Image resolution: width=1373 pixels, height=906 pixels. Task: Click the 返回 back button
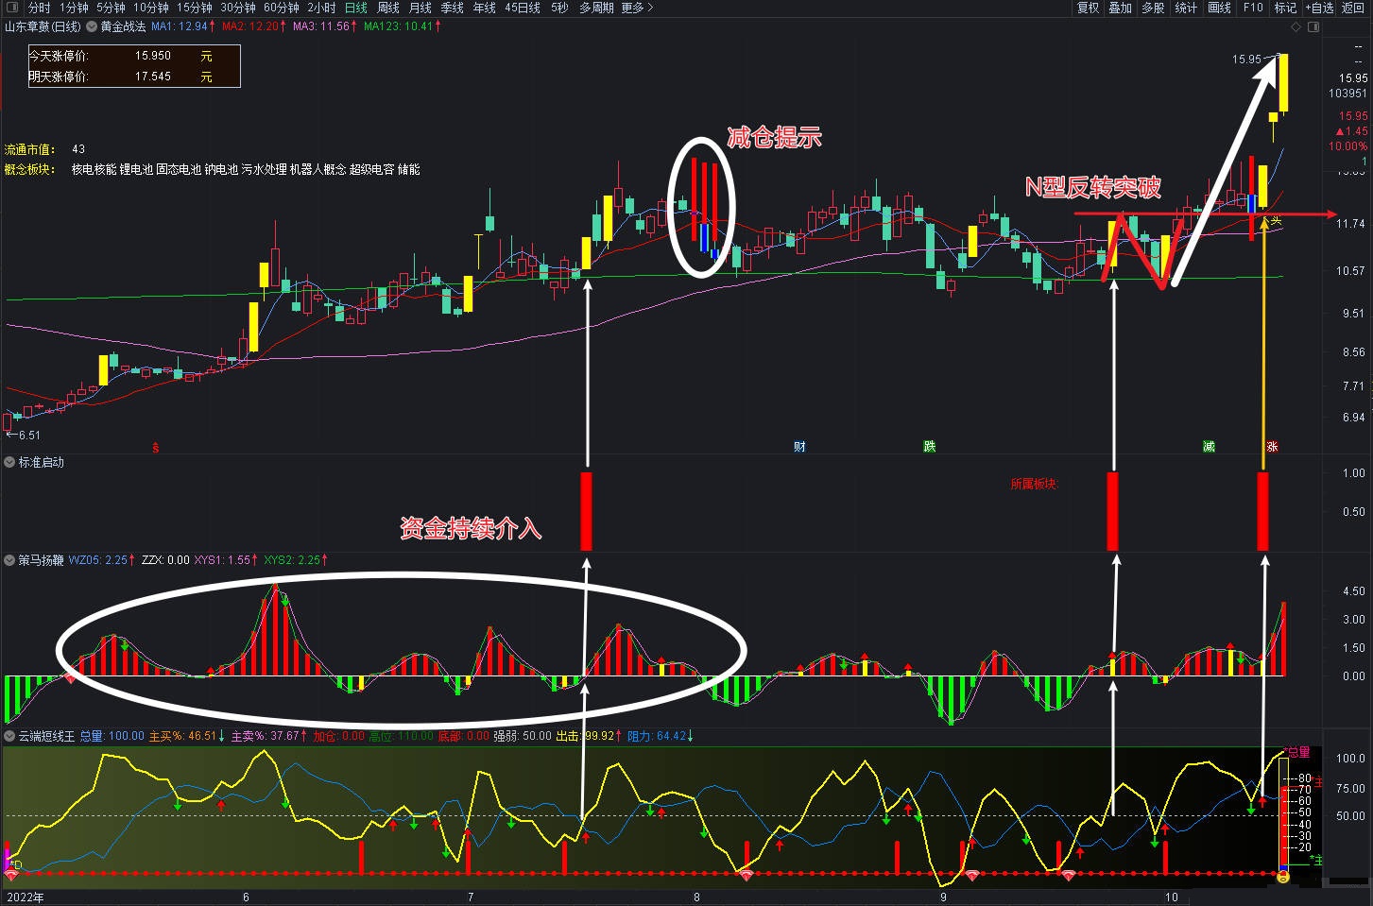[1354, 8]
